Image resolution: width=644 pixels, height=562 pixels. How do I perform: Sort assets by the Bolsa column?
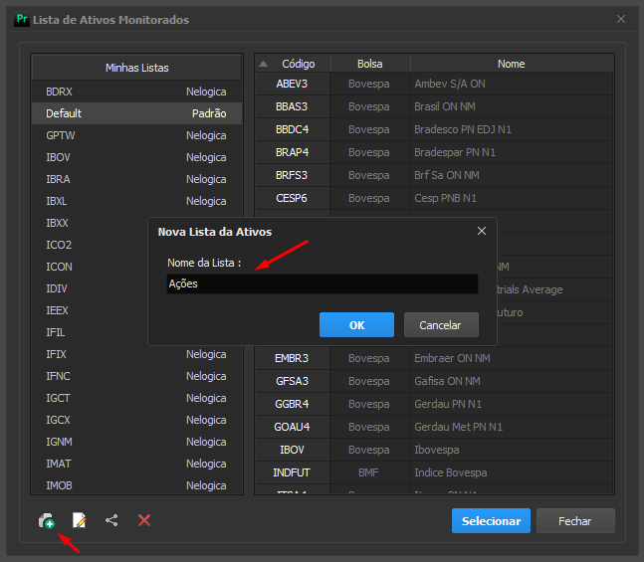[x=369, y=64]
